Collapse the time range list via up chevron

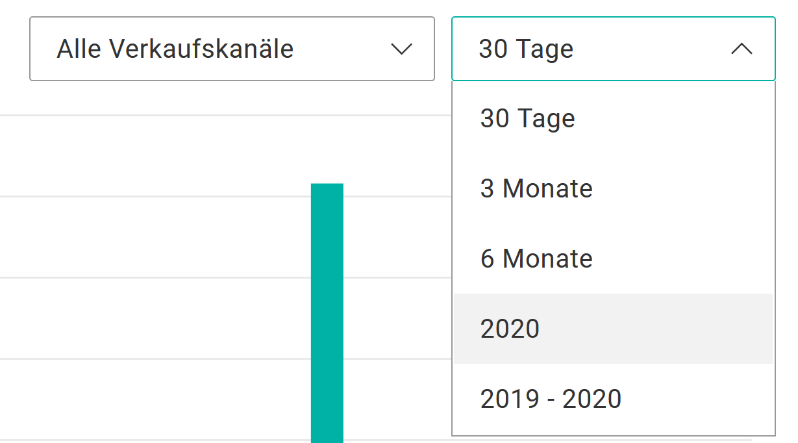742,49
